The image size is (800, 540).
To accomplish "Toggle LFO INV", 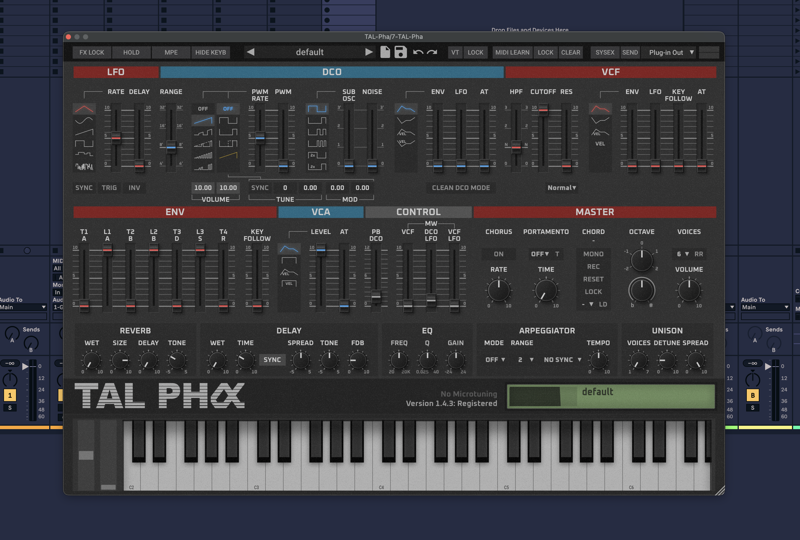I will 134,188.
